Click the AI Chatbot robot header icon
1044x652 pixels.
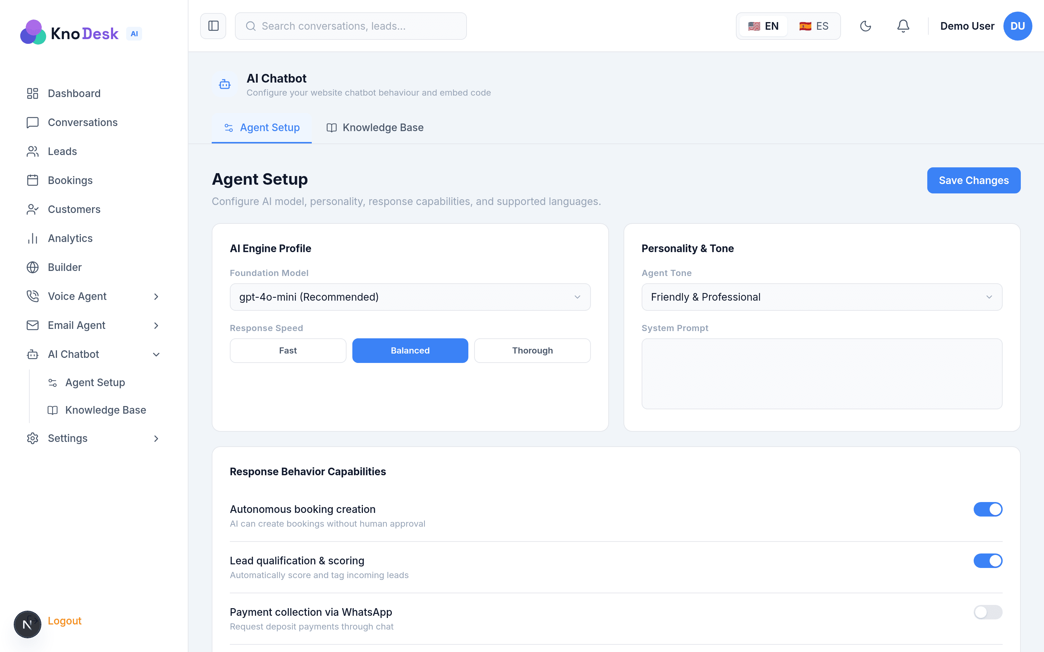(225, 84)
